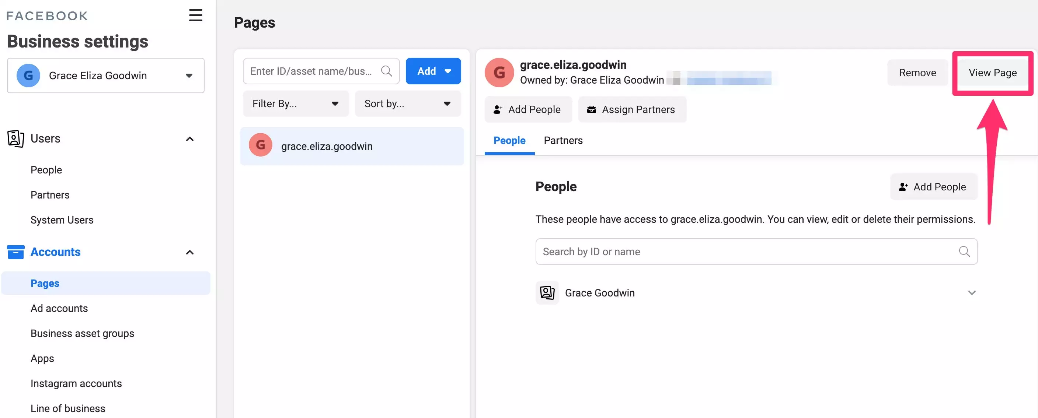Switch to the Partners tab
This screenshot has height=418, width=1038.
(562, 141)
